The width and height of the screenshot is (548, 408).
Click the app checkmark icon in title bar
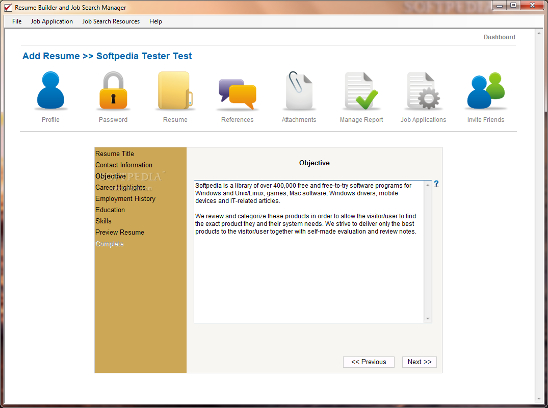pos(8,7)
